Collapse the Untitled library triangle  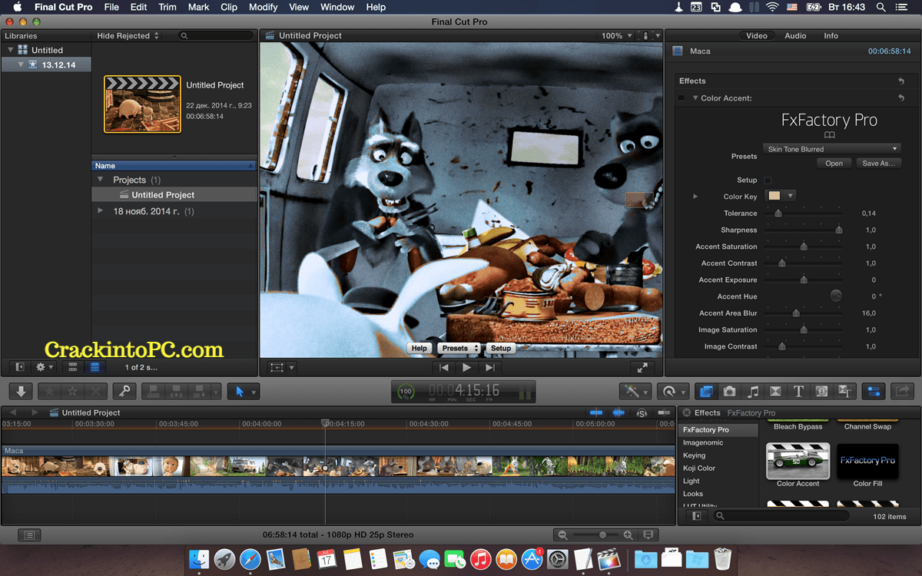10,50
